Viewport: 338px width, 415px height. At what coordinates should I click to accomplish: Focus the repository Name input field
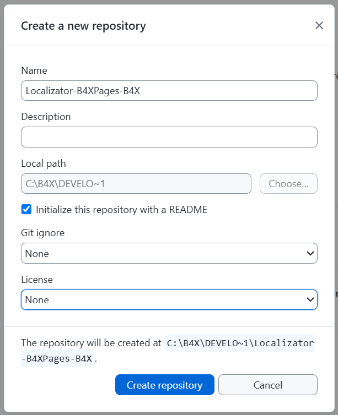[169, 91]
